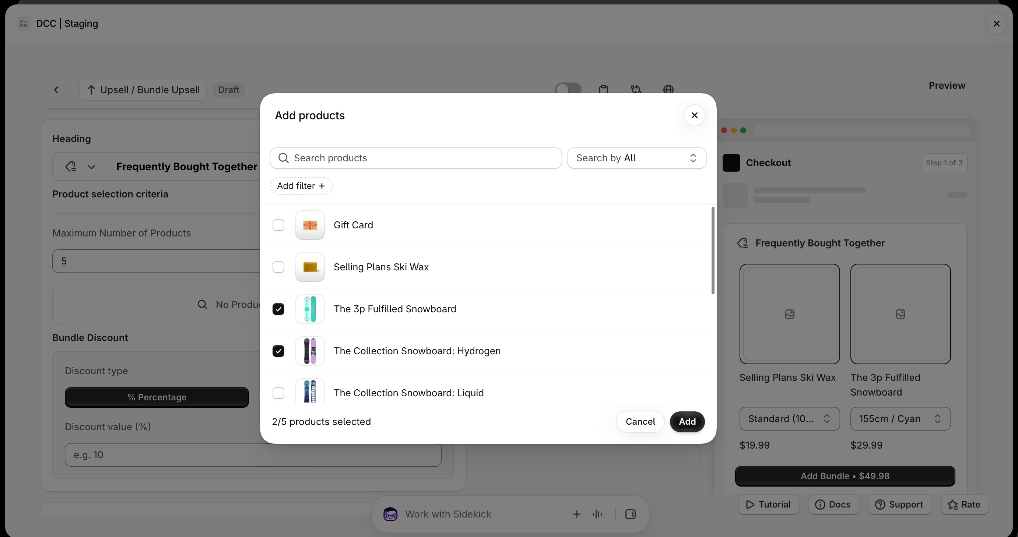Open the Search by All dropdown
This screenshot has width=1018, height=537.
(x=637, y=158)
